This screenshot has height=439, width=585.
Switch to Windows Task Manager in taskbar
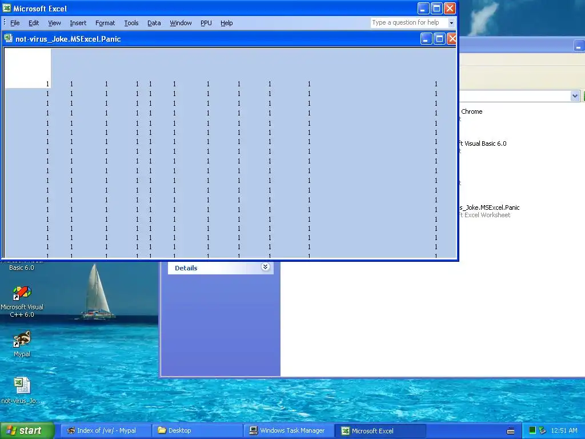pyautogui.click(x=289, y=431)
